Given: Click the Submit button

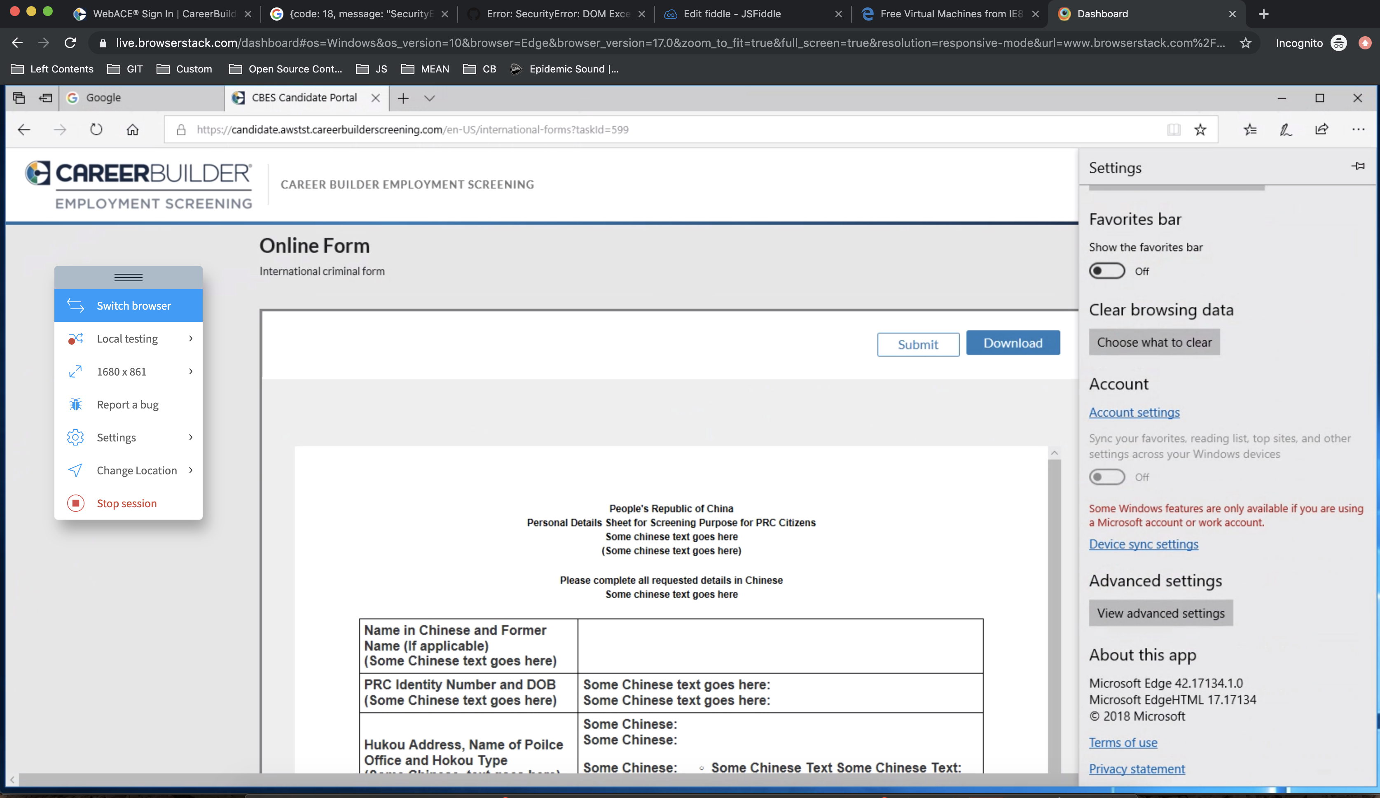Looking at the screenshot, I should coord(918,344).
